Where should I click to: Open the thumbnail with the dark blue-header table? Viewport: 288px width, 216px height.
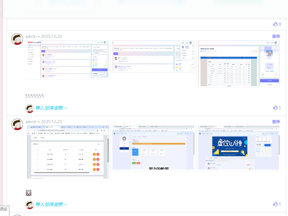coord(238,63)
